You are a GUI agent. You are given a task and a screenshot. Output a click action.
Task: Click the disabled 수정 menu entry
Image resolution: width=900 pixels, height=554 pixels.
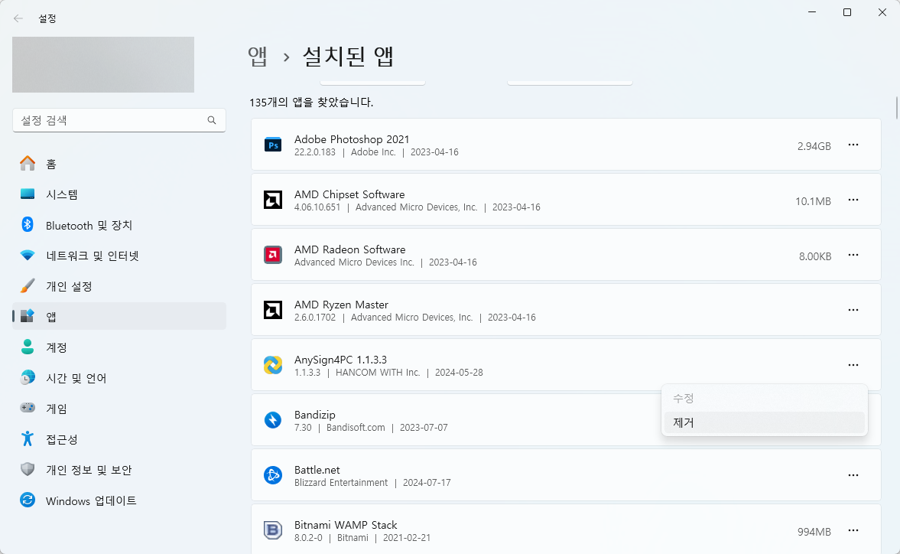pos(764,398)
